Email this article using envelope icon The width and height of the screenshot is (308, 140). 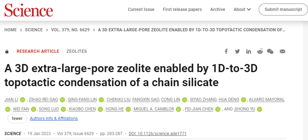point(282,51)
